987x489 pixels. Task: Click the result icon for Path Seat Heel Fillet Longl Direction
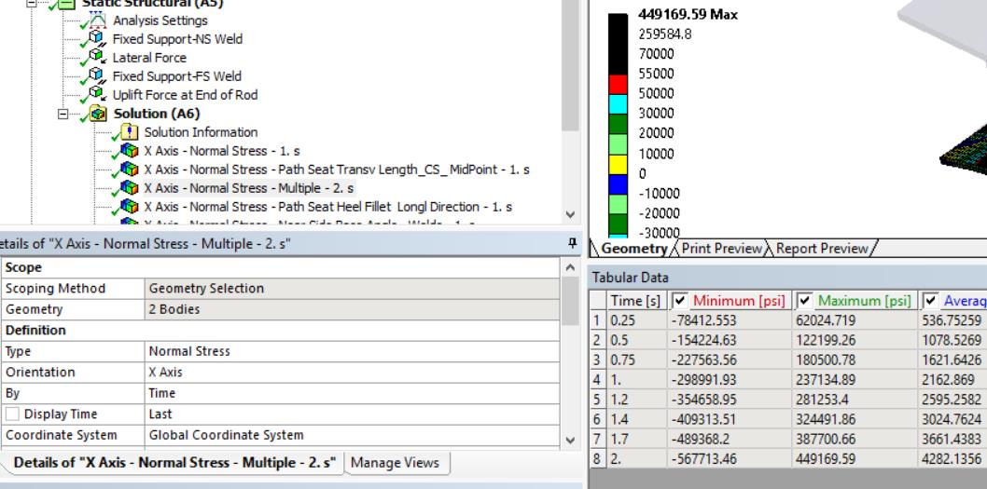pyautogui.click(x=129, y=207)
